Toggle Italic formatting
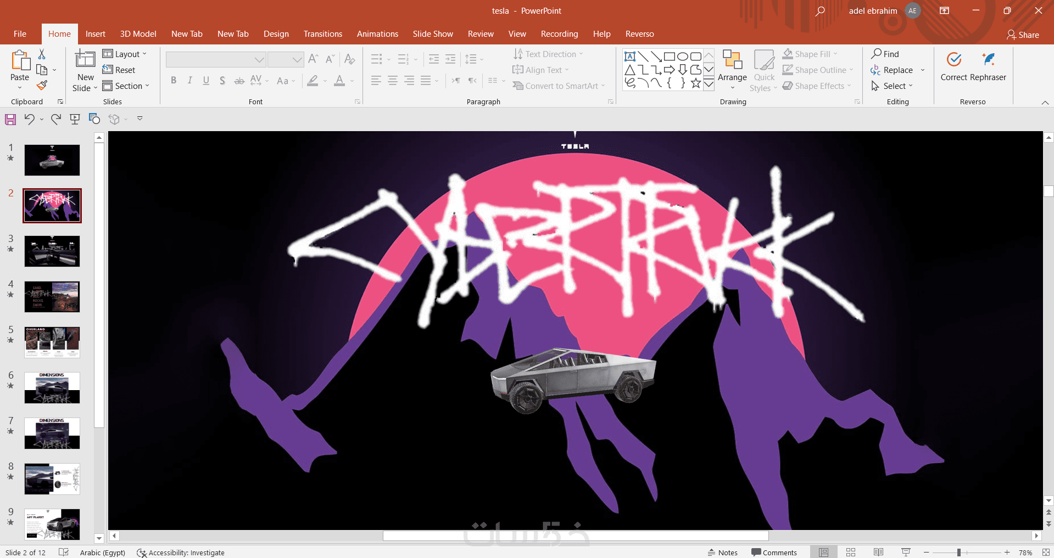1054x558 pixels. tap(189, 81)
